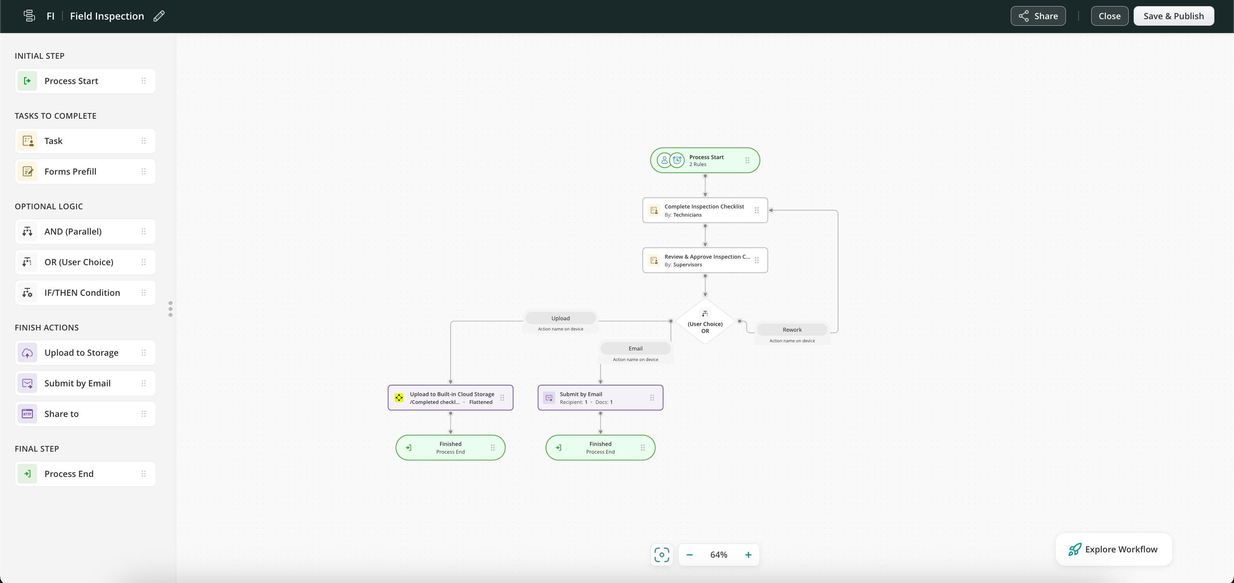Click the Share to HTTP icon
This screenshot has height=583, width=1234.
pyautogui.click(x=27, y=414)
